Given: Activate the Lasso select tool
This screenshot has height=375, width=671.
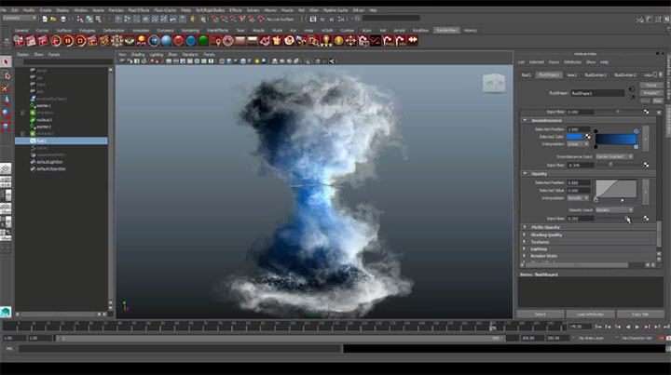Looking at the screenshot, I should pyautogui.click(x=6, y=75).
